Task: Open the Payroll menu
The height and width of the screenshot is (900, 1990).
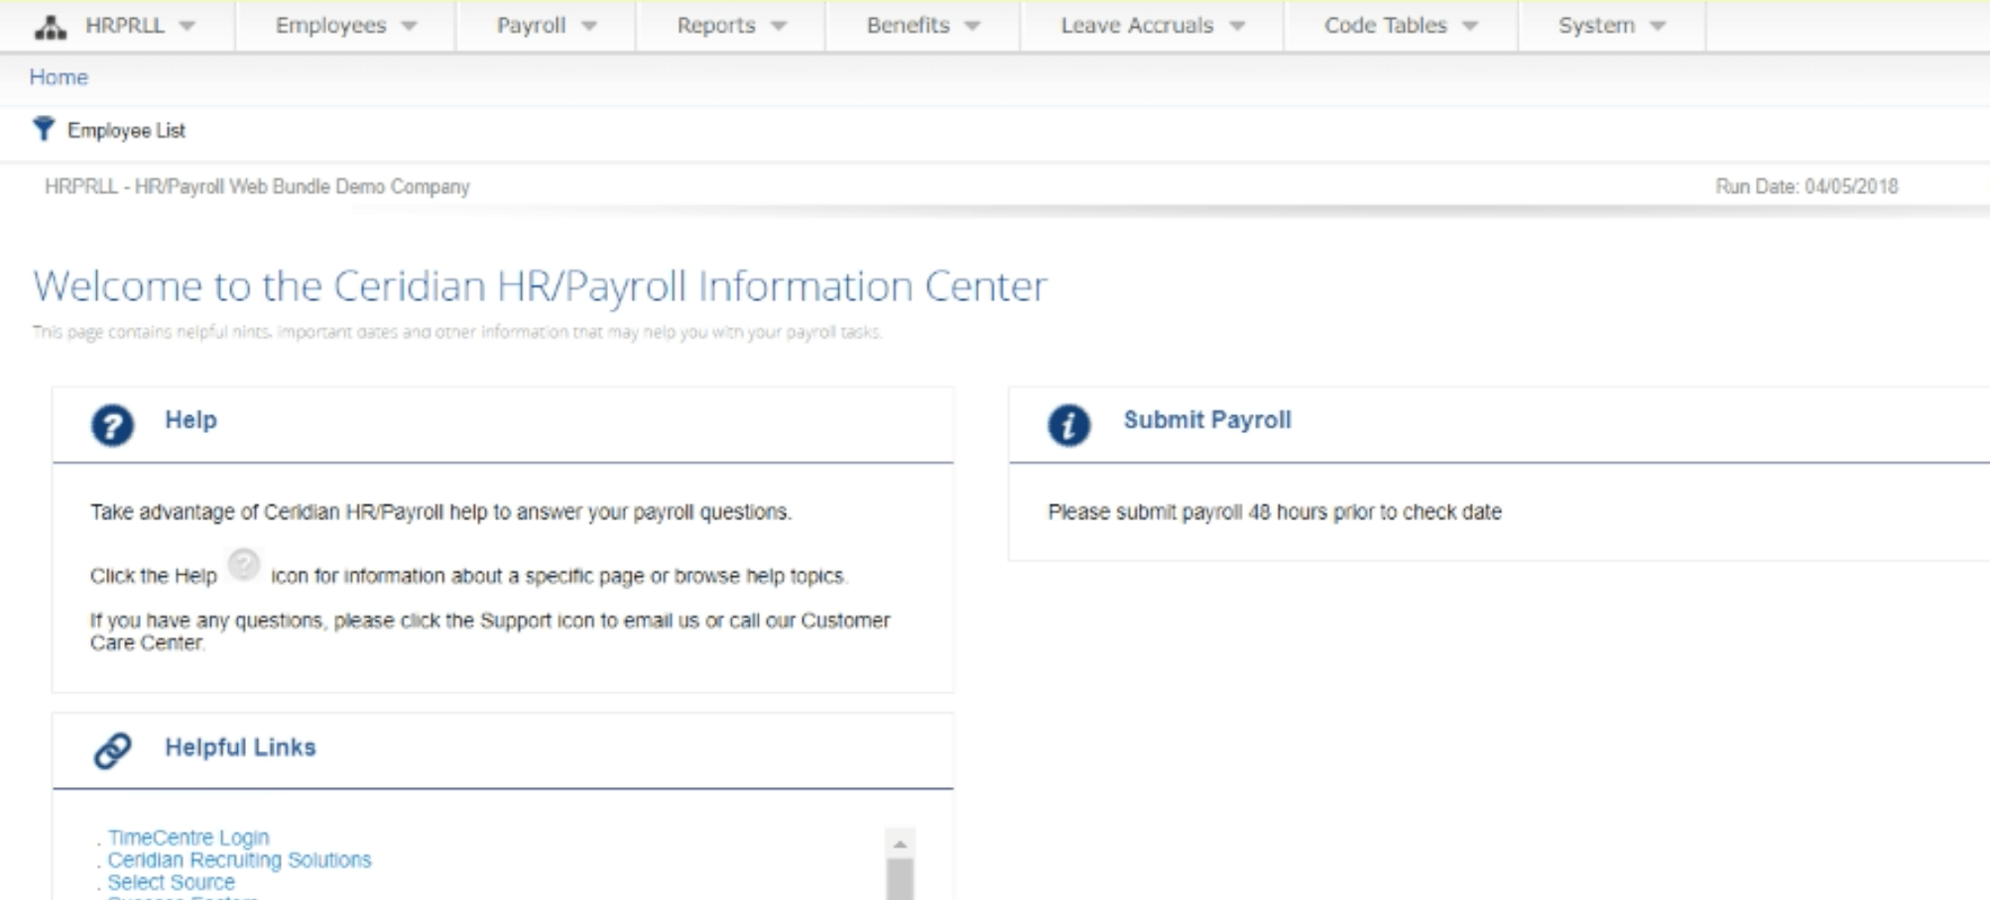Action: click(531, 26)
